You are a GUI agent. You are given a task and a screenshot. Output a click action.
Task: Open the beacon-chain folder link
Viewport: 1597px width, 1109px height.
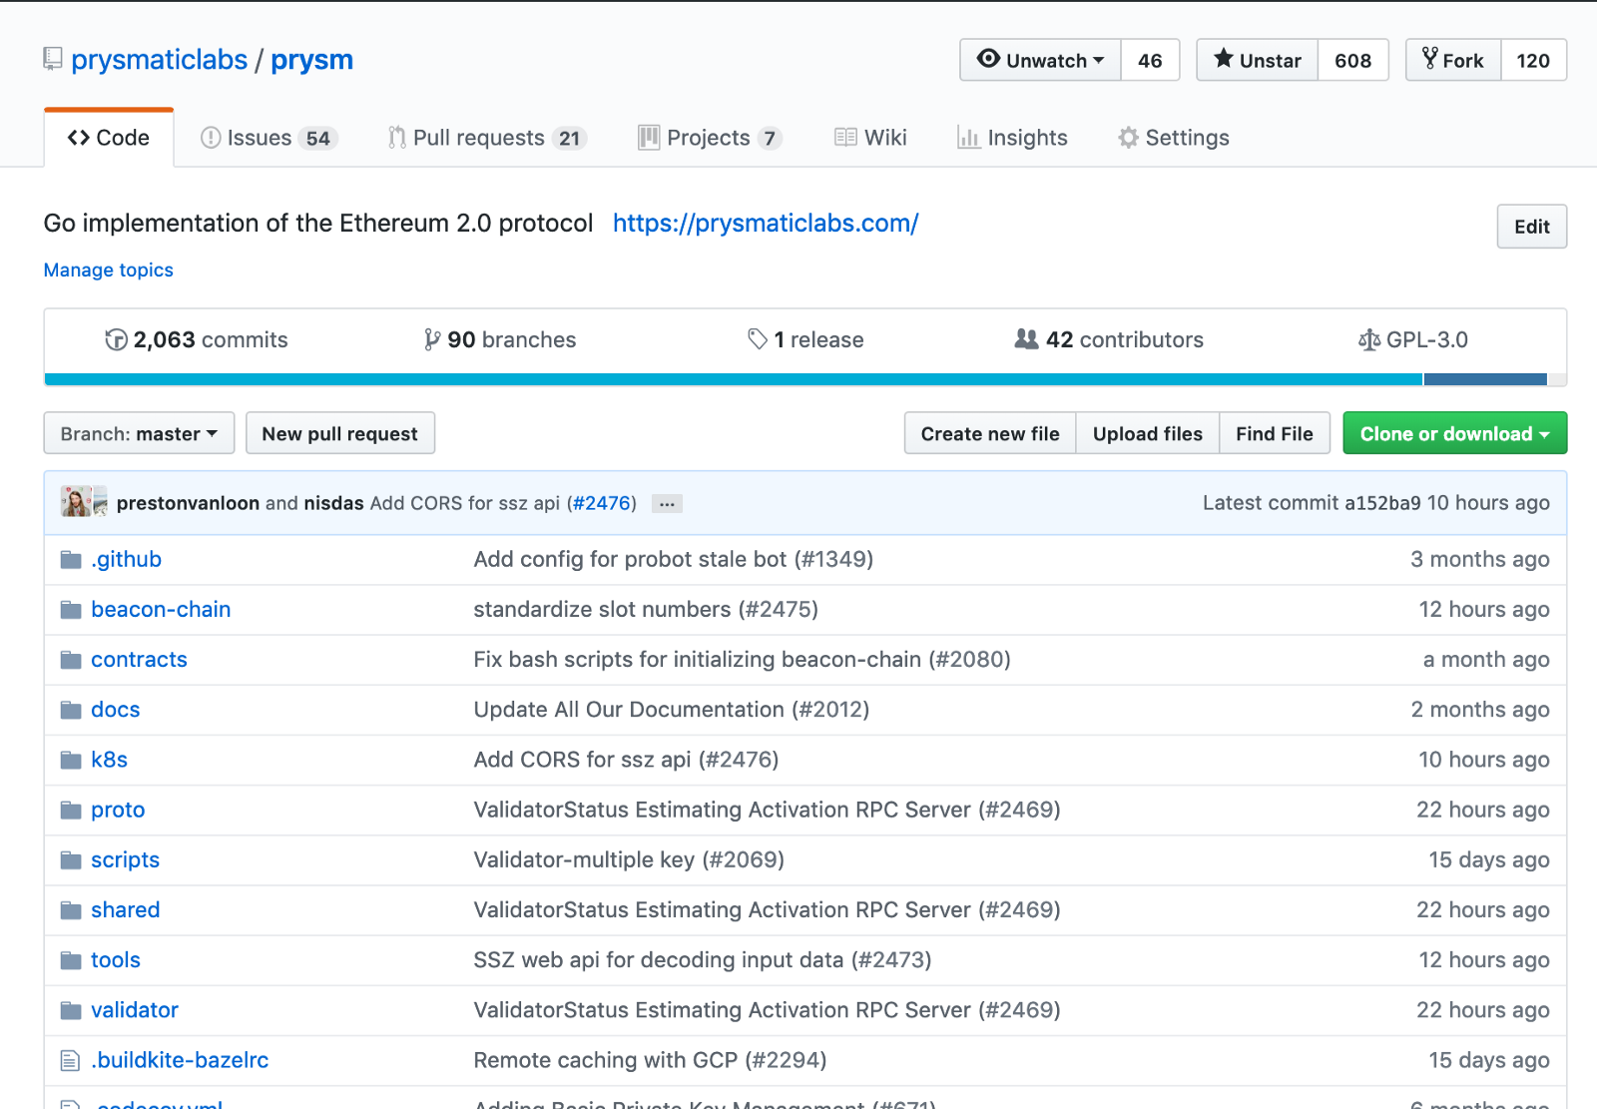point(161,610)
